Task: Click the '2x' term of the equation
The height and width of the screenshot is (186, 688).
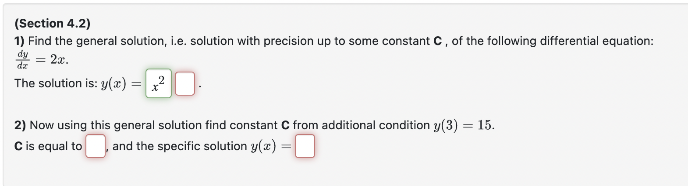Action: pyautogui.click(x=58, y=59)
